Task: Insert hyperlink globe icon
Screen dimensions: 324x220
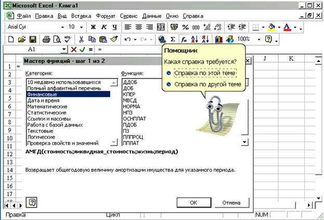Action: click(x=162, y=39)
